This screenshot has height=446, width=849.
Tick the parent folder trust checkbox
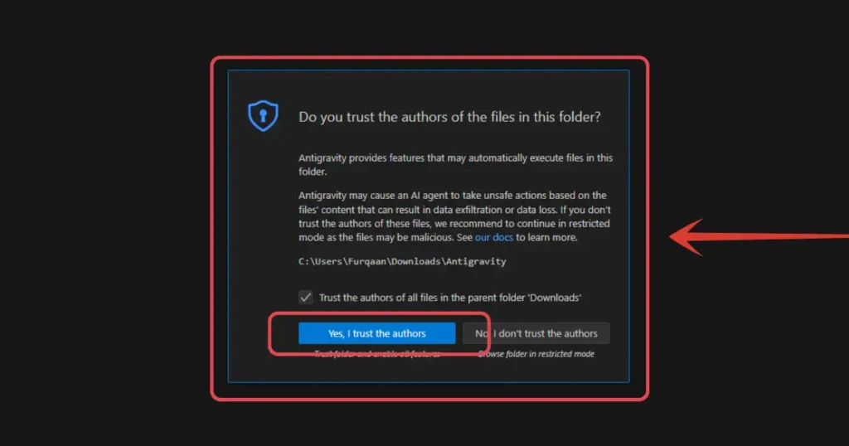305,297
